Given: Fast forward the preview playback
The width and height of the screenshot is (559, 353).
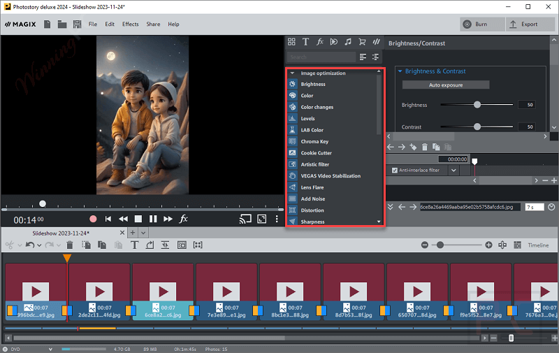Looking at the screenshot, I should coord(168,219).
